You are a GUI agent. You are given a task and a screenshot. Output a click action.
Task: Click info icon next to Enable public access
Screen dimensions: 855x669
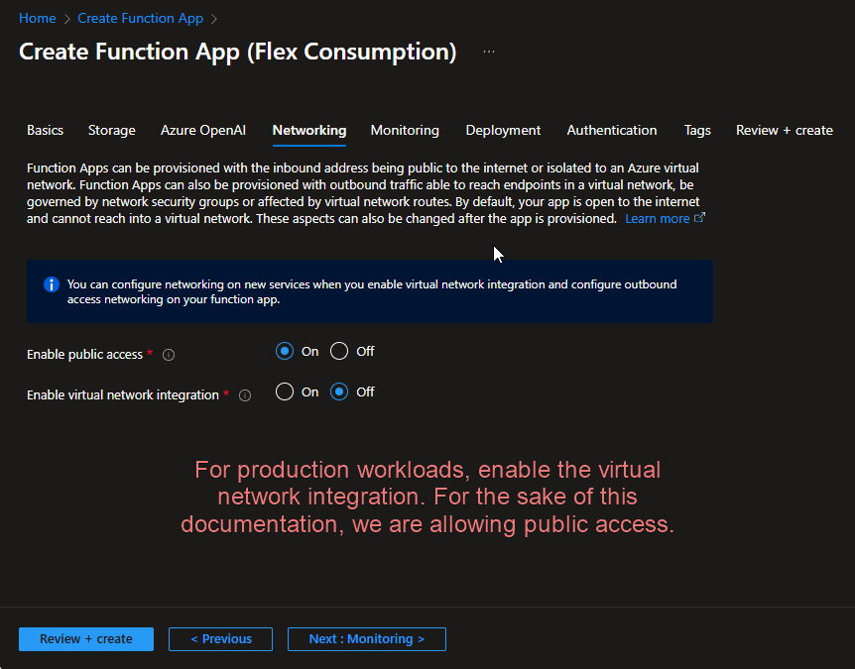pyautogui.click(x=169, y=355)
